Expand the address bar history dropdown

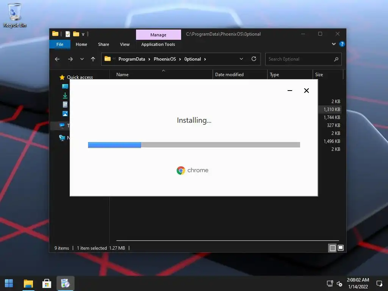(241, 59)
